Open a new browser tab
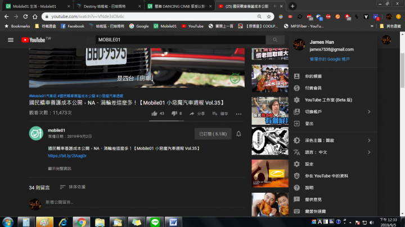 292,6
